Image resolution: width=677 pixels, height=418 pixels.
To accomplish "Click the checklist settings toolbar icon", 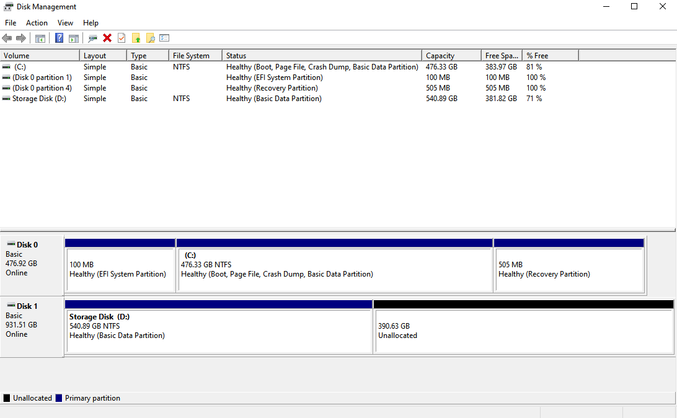I will pyautogui.click(x=164, y=38).
